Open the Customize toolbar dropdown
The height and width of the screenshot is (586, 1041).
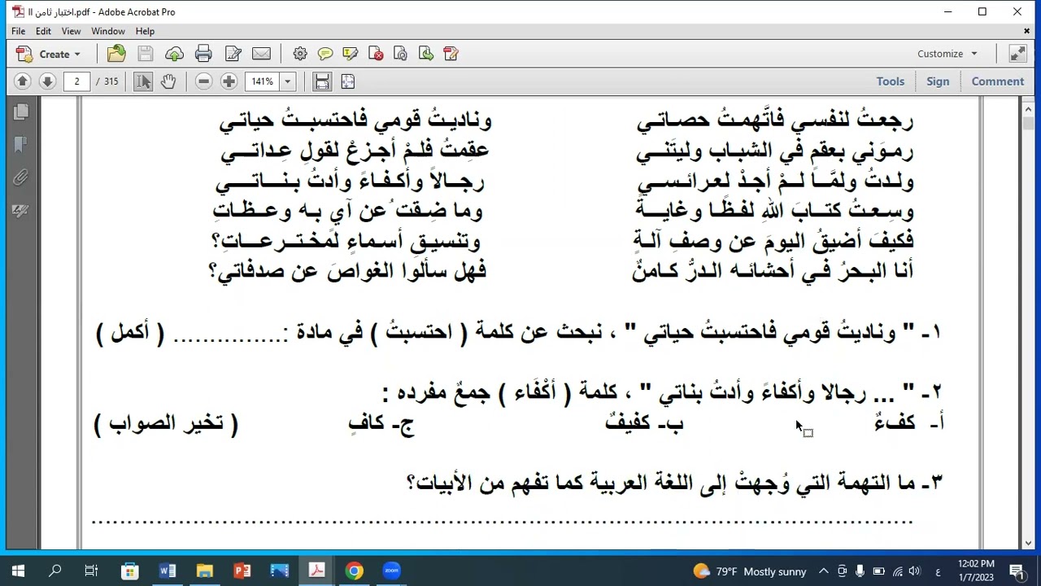(947, 54)
